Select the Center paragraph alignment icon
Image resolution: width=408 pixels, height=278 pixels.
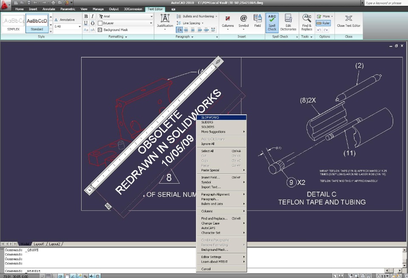point(193,30)
